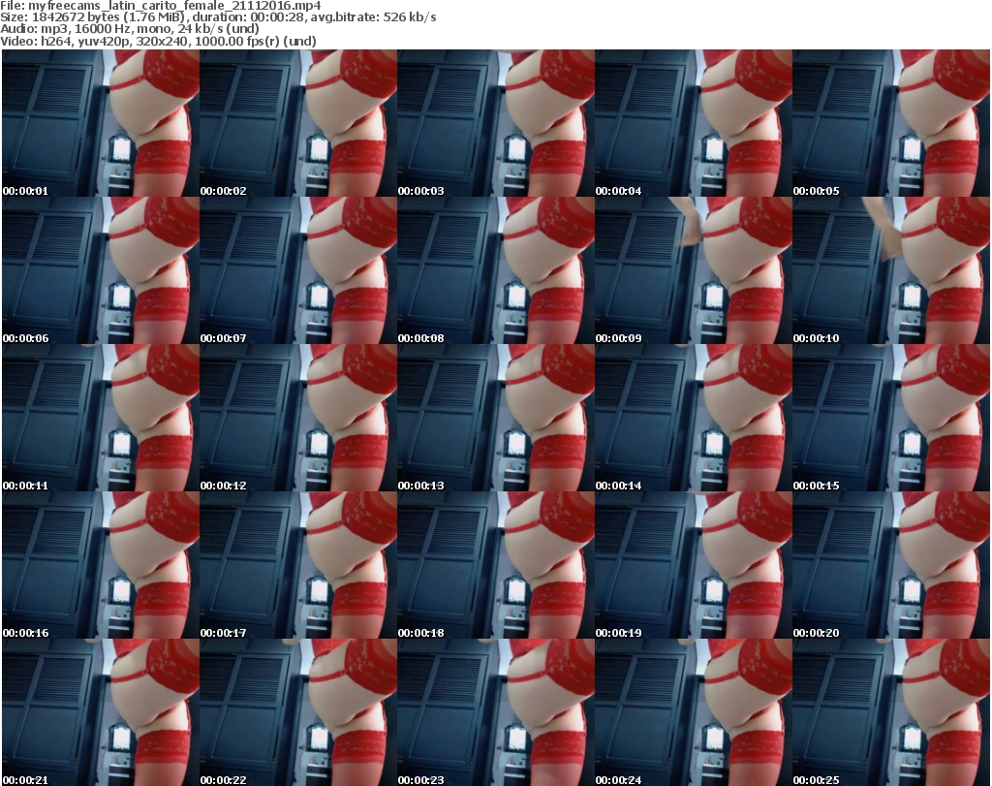Pick the thumbnail at 00:00:23

(496, 712)
